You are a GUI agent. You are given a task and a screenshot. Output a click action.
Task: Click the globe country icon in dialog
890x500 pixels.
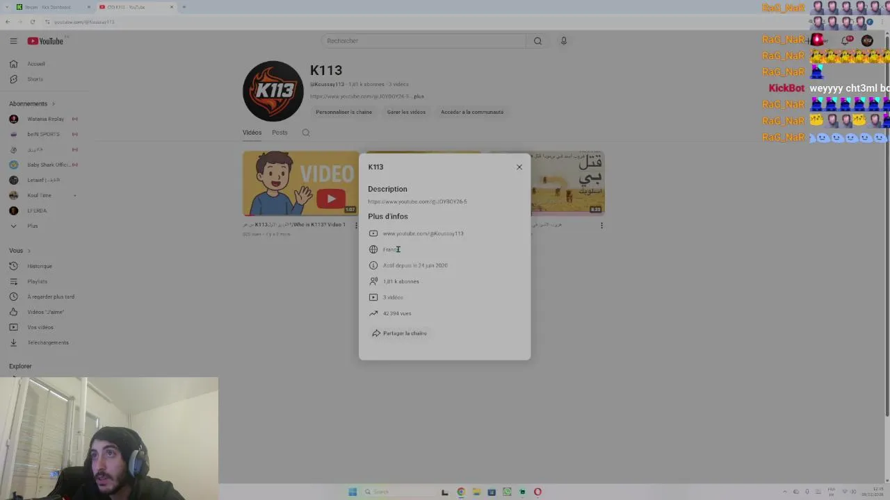[x=373, y=249]
